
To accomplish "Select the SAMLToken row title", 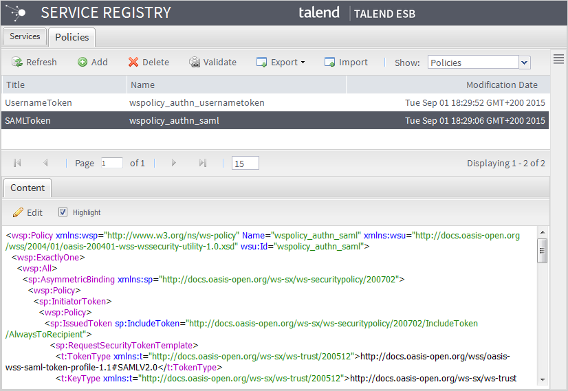I will pyautogui.click(x=28, y=120).
